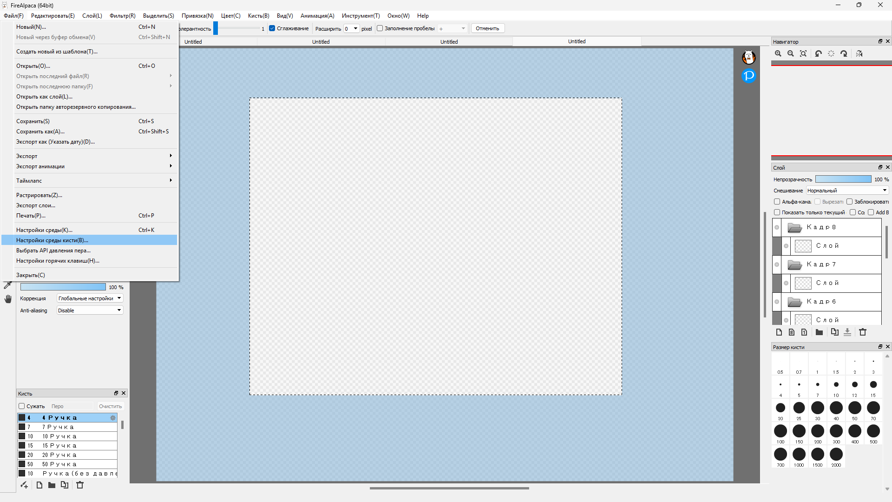Click the zoom out icon in Navigator
The image size is (892, 502).
pos(791,54)
